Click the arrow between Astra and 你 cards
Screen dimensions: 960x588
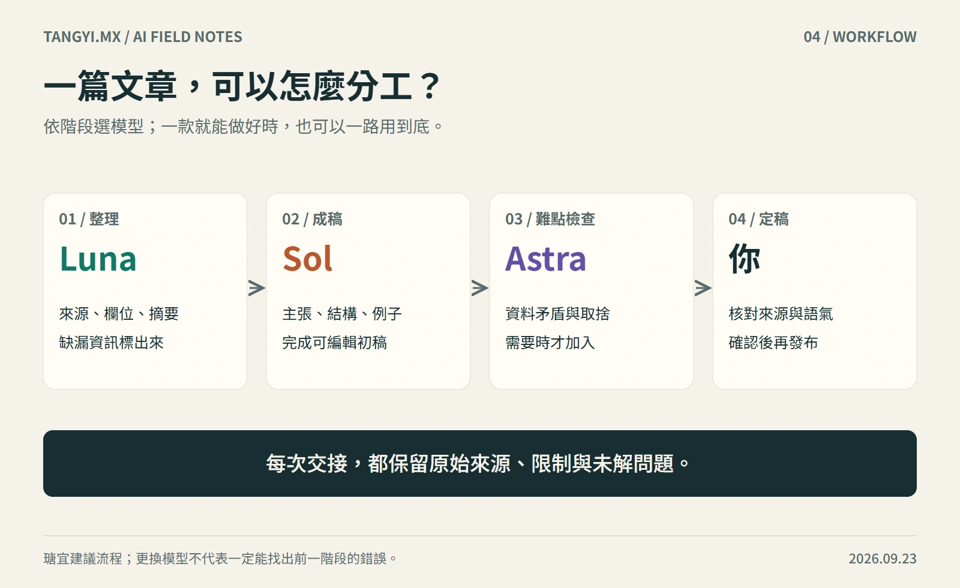point(703,288)
